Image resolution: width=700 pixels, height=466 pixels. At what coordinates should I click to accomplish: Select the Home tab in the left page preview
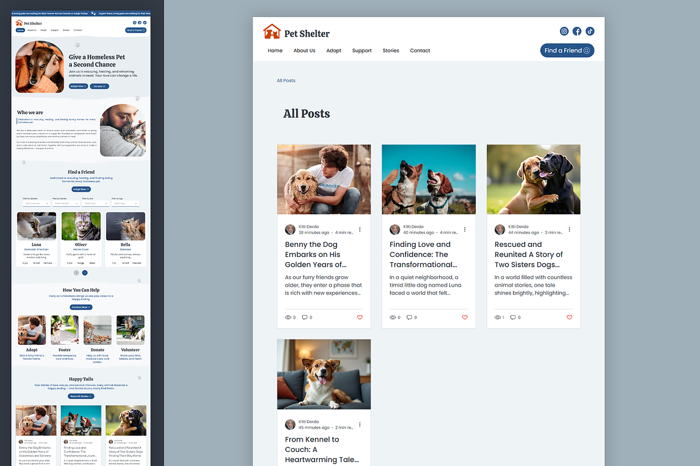(x=20, y=30)
